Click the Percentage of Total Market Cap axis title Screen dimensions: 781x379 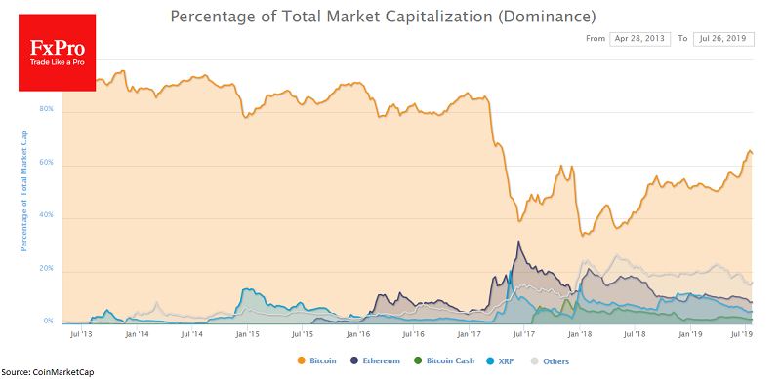[x=22, y=191]
